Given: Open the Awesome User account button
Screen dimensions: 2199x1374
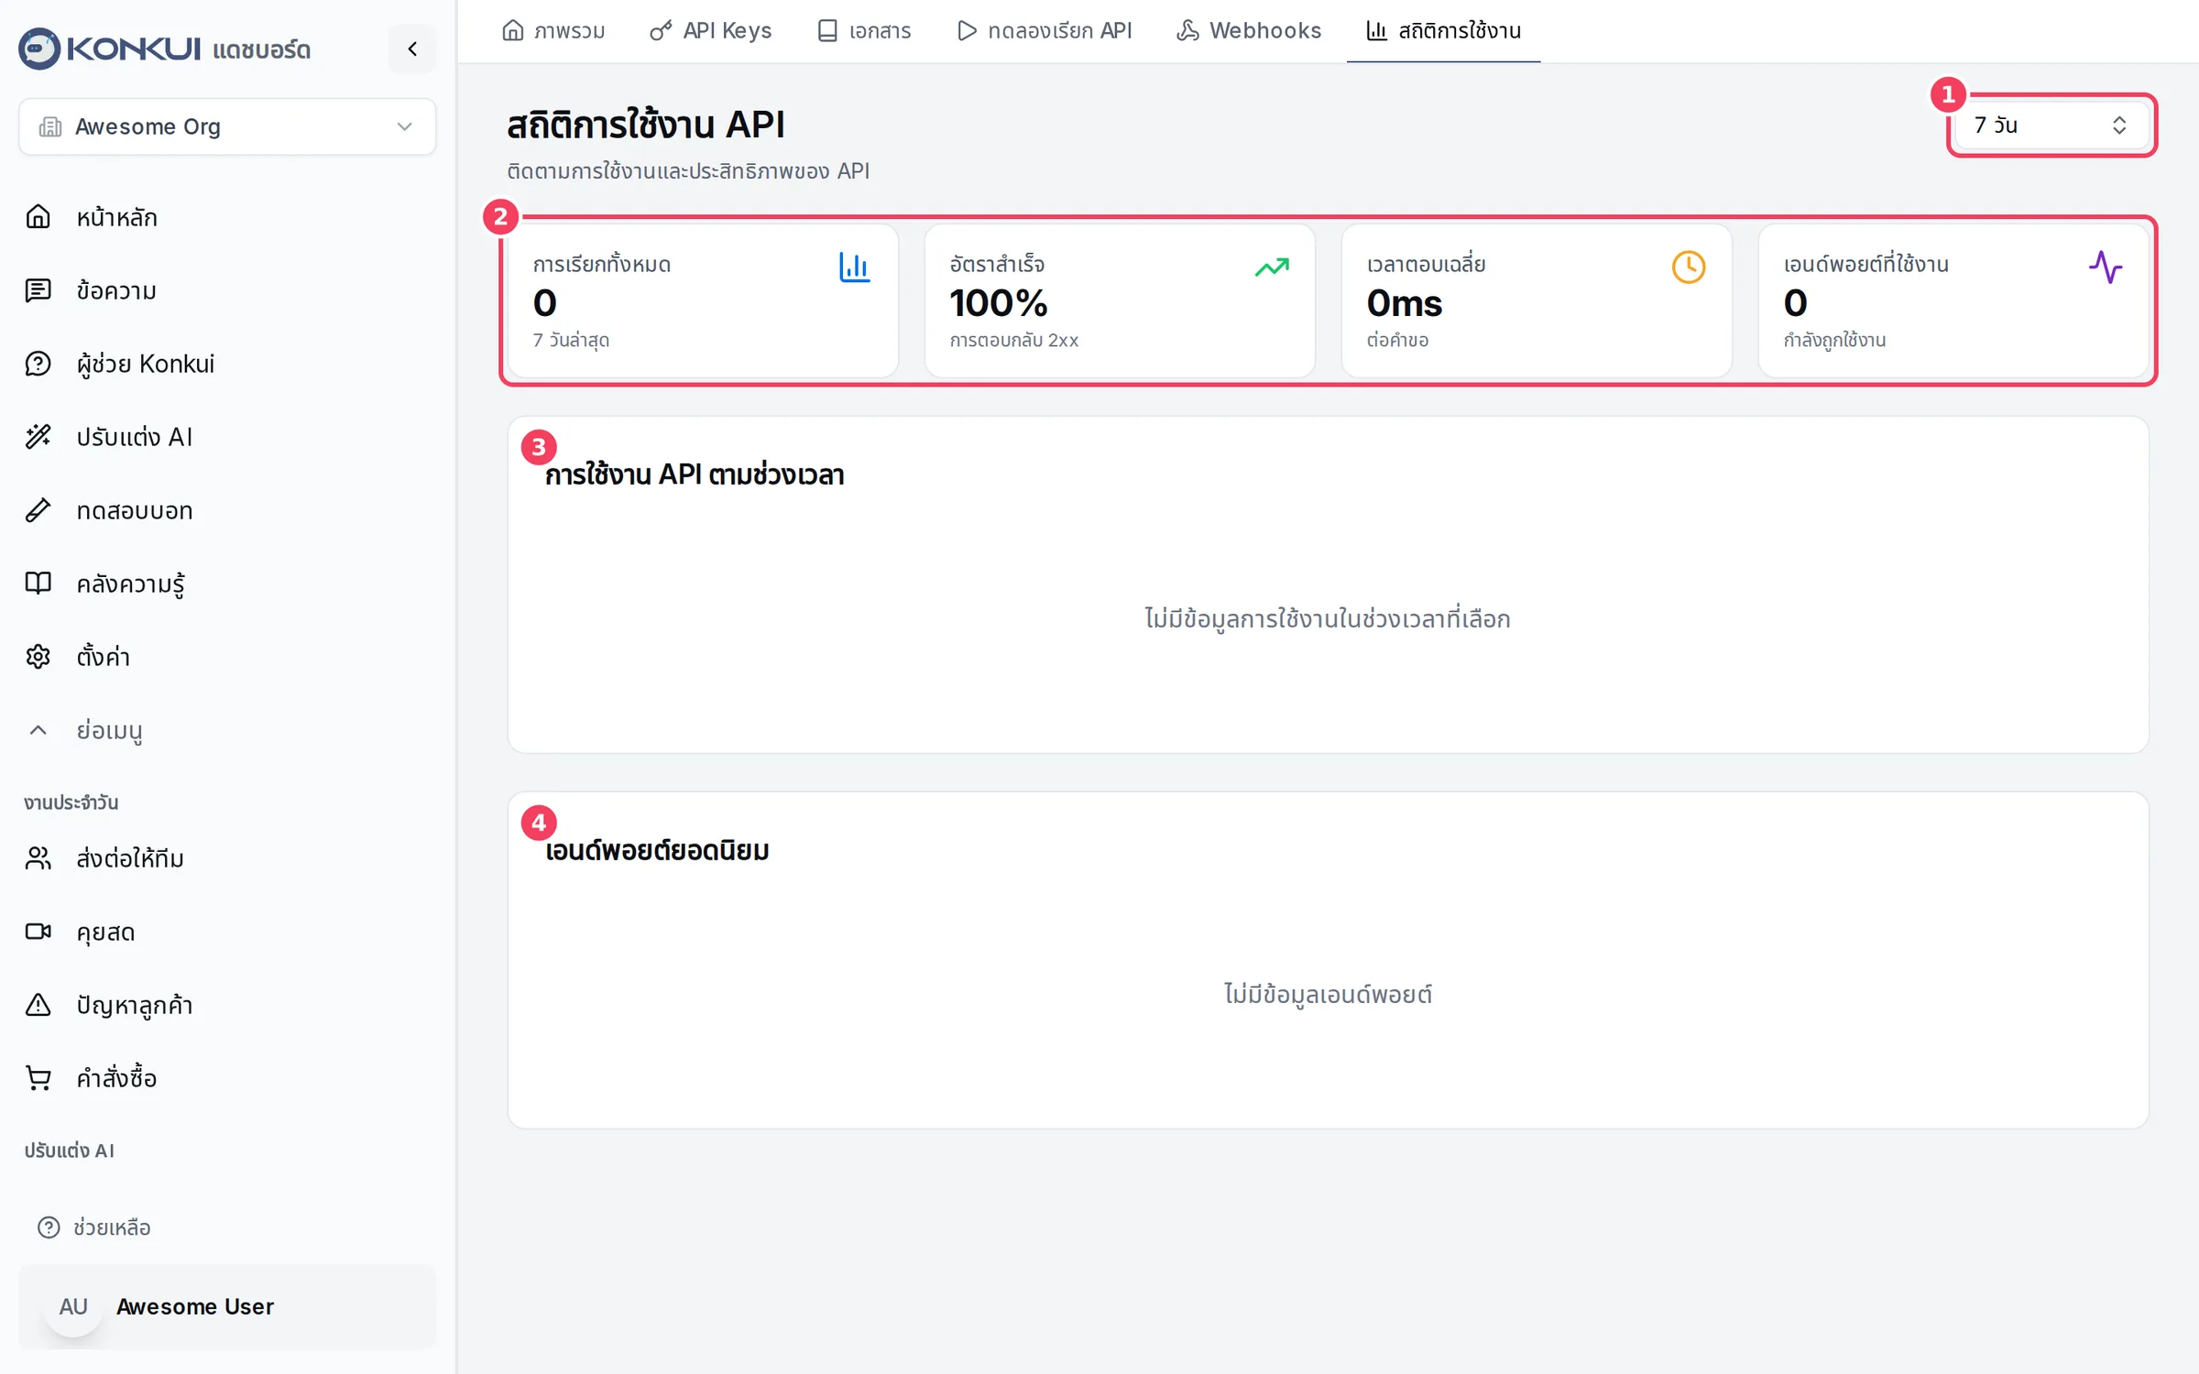Looking at the screenshot, I should [x=227, y=1307].
